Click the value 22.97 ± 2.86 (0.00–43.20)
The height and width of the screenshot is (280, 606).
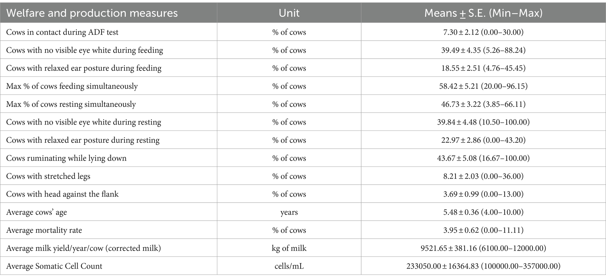[x=483, y=140]
